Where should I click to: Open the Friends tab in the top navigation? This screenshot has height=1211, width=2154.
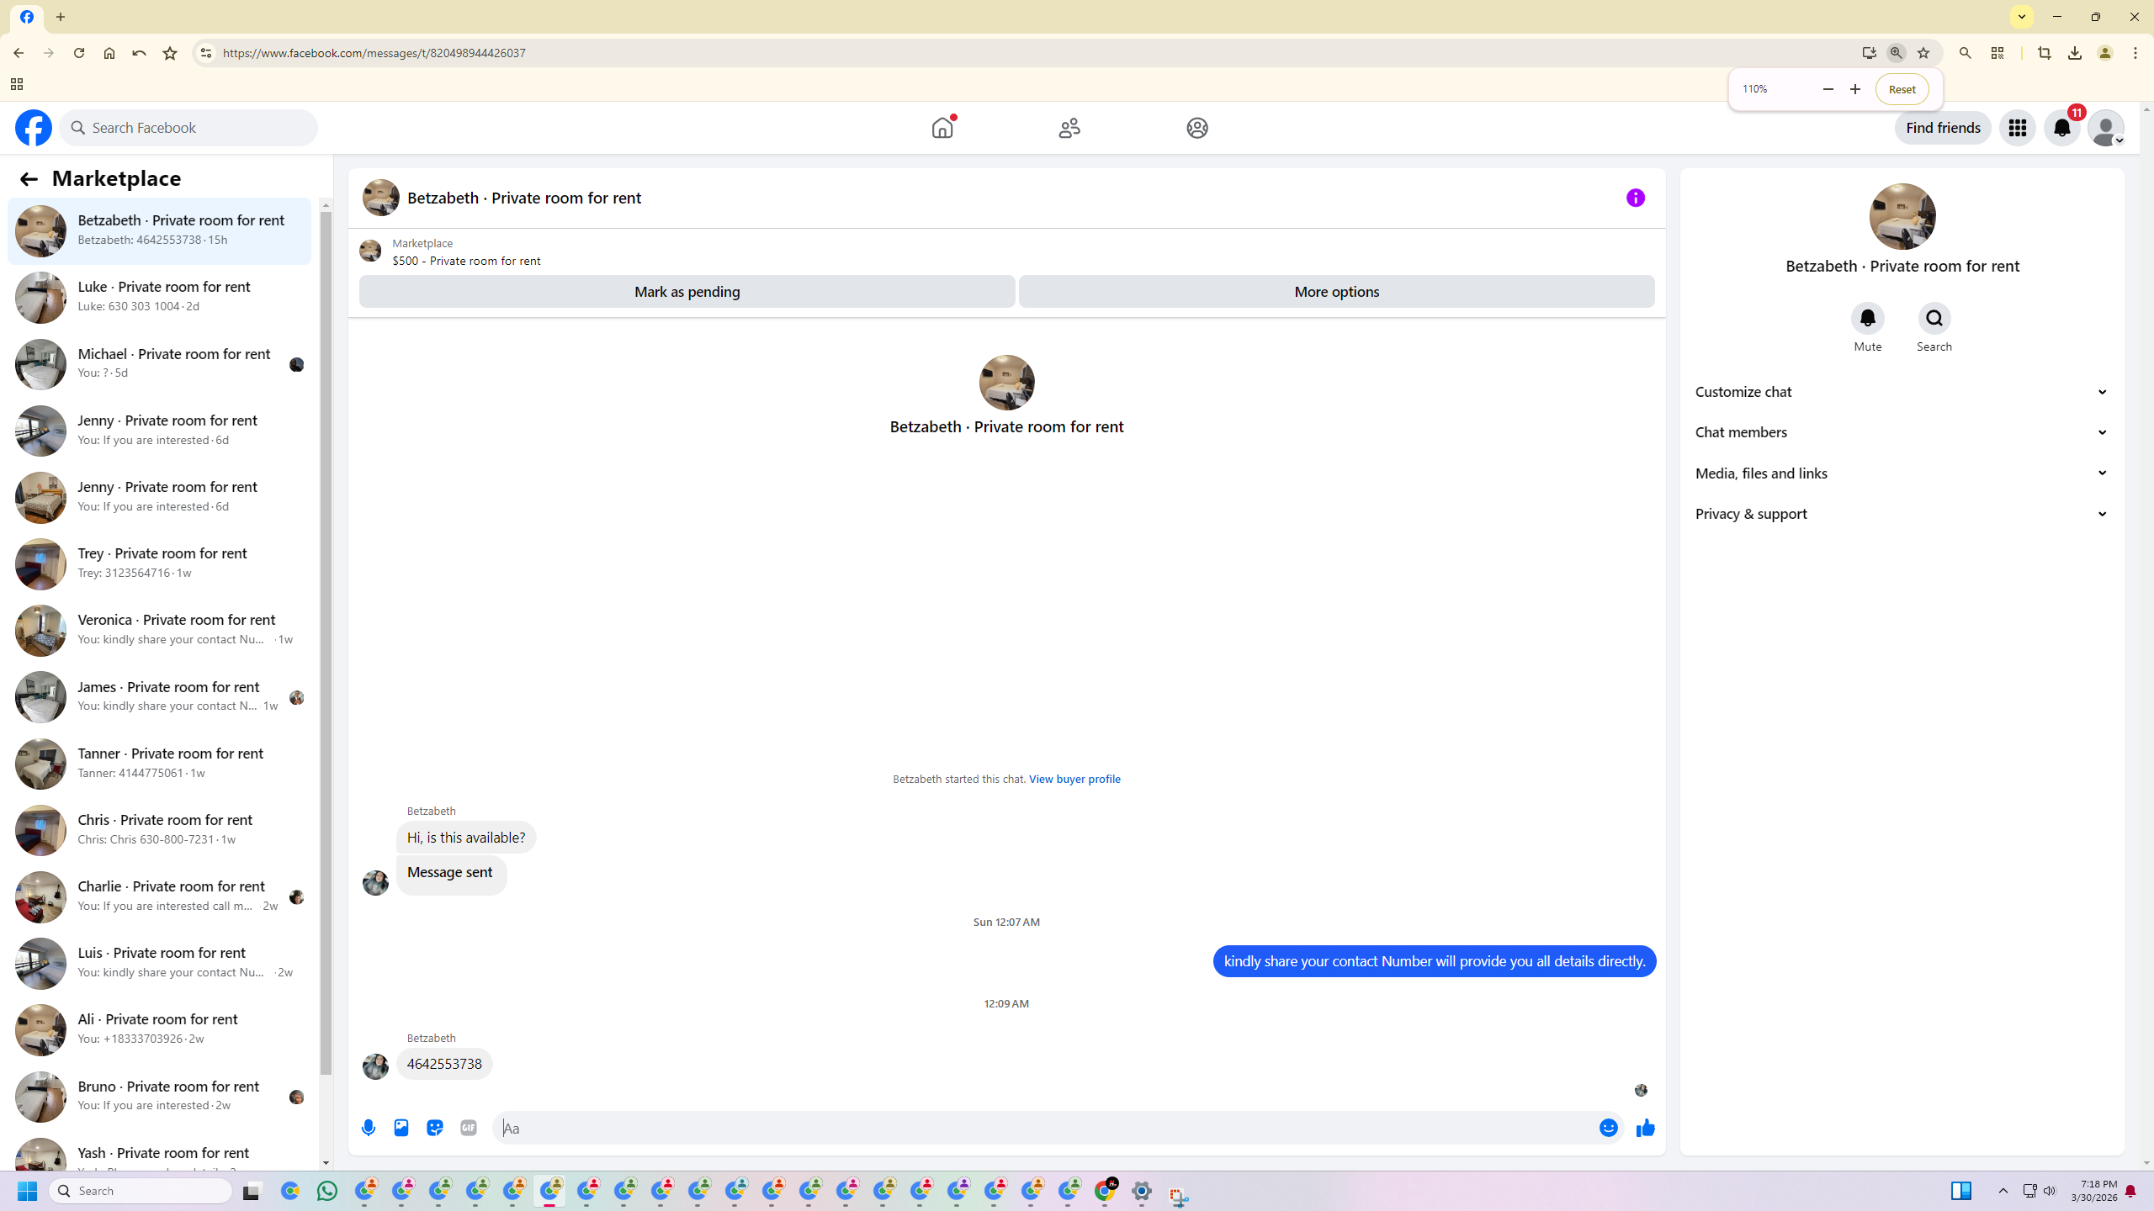(x=1069, y=128)
